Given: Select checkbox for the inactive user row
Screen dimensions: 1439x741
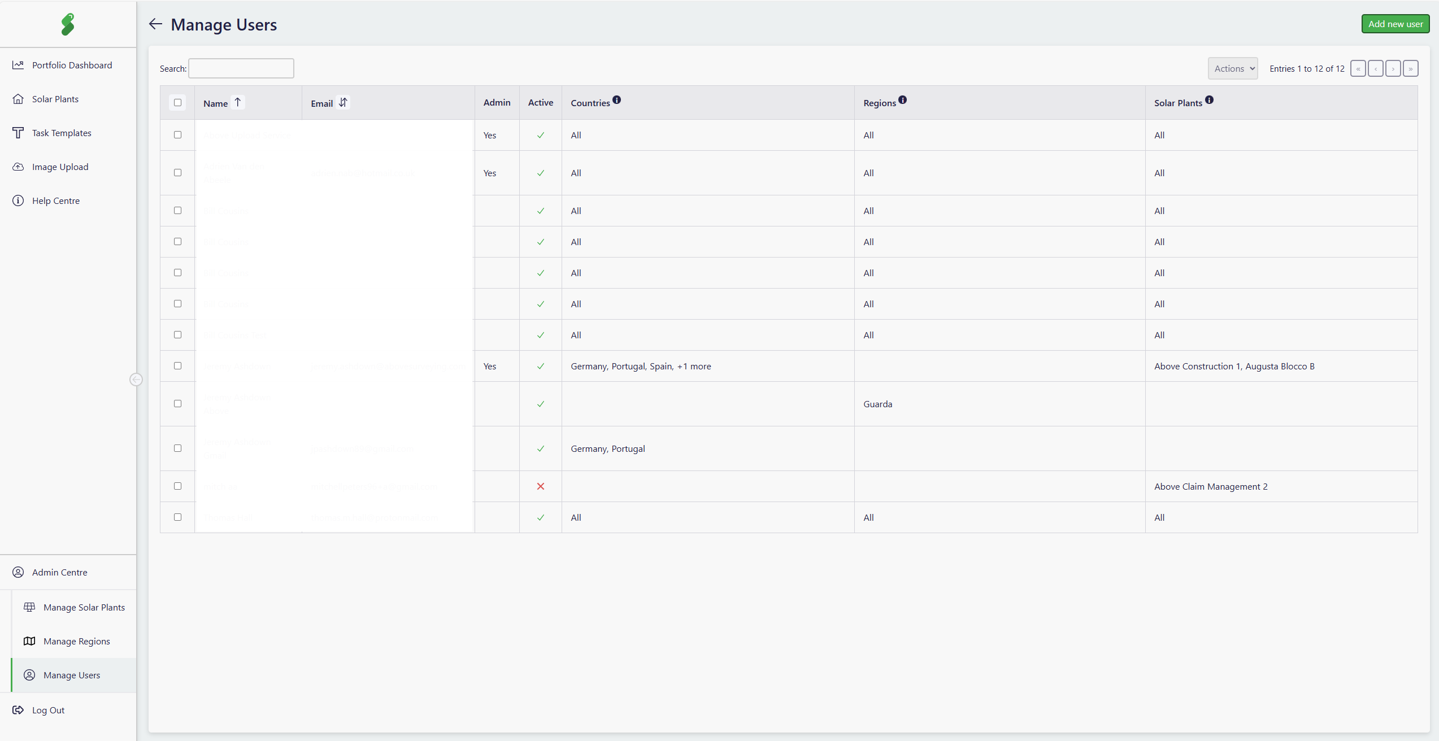Looking at the screenshot, I should [177, 486].
